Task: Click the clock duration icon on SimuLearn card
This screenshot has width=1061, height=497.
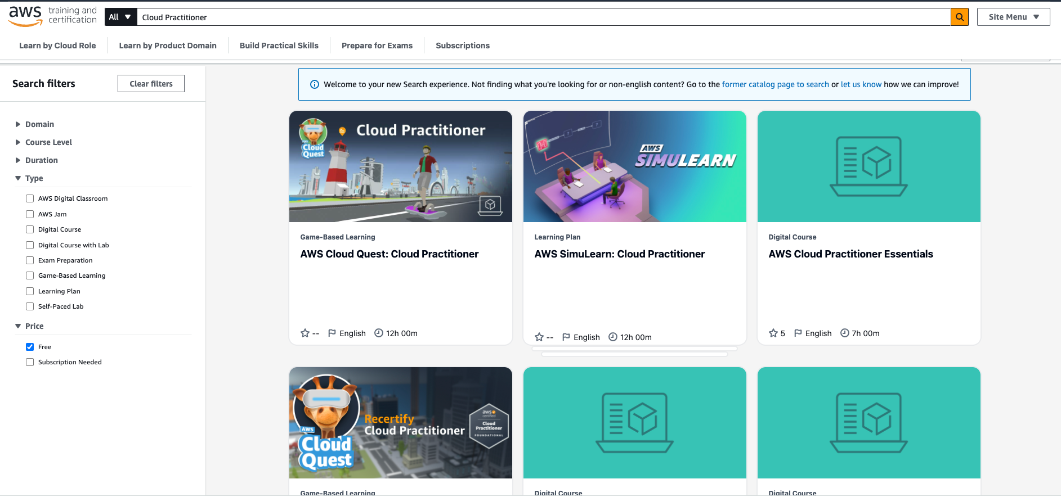Action: [x=613, y=337]
